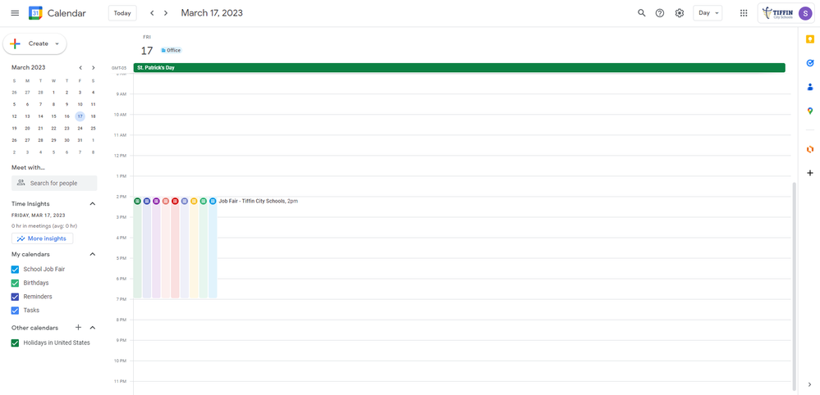Click More insights button
820x395 pixels.
tap(43, 238)
